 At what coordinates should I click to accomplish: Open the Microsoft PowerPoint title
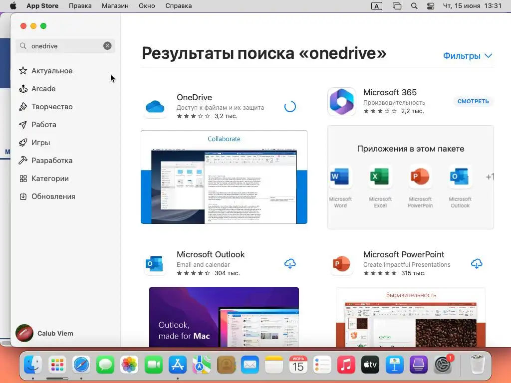coord(403,254)
